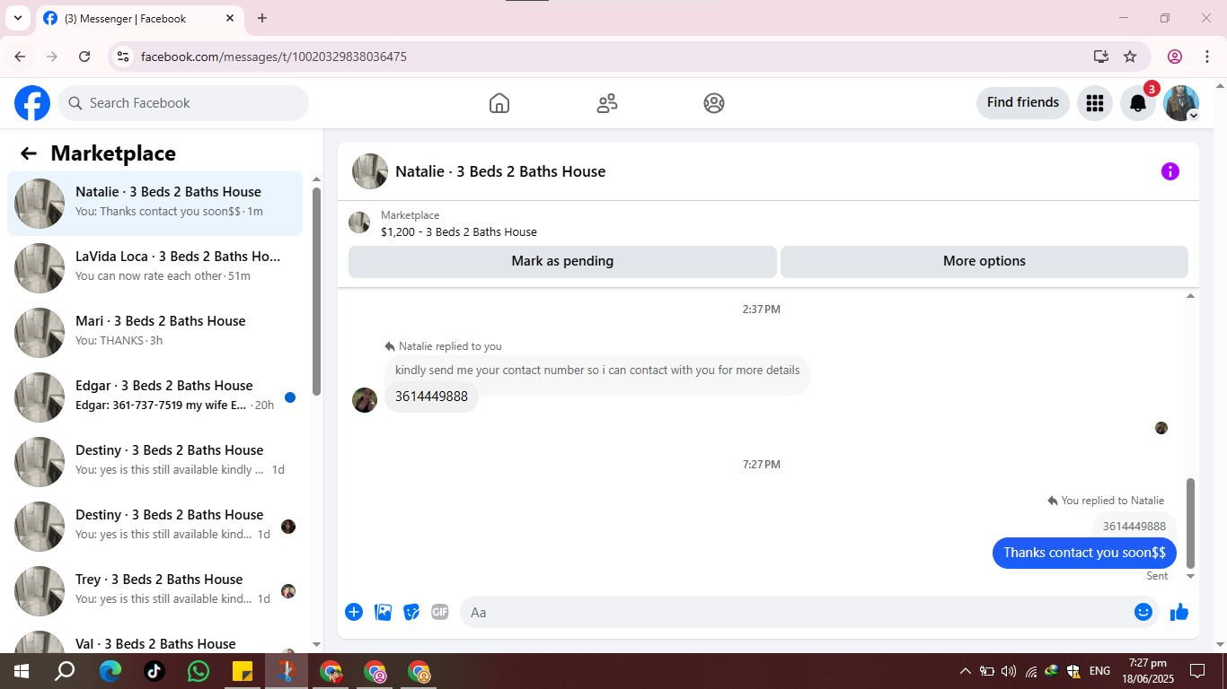
Task: Click the page scrollbar down arrow
Action: pos(1219,644)
